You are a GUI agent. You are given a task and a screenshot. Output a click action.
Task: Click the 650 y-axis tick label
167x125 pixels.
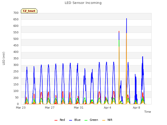click(16, 19)
